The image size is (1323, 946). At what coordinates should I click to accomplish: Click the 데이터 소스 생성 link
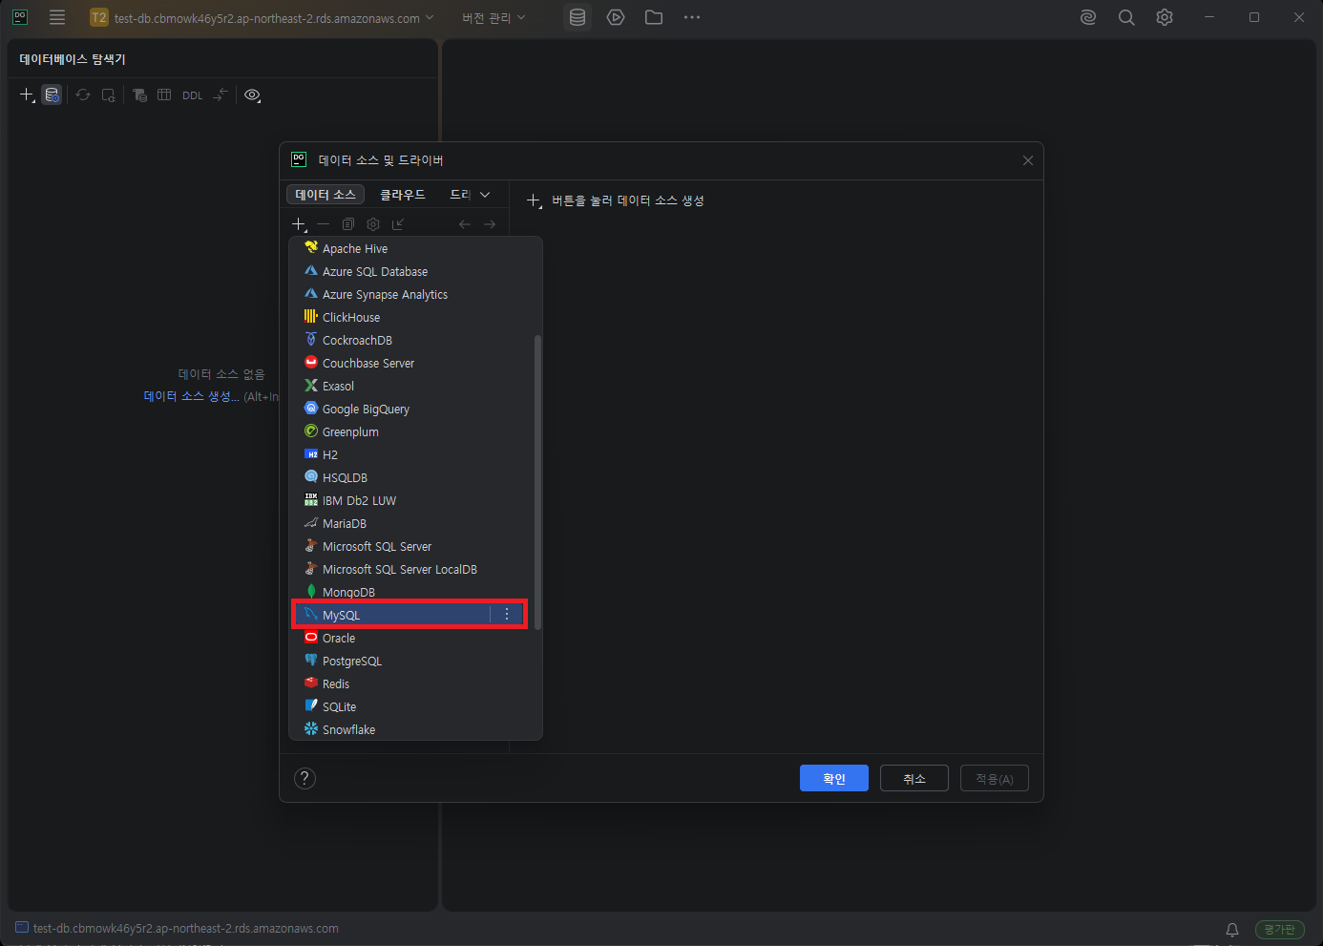192,396
